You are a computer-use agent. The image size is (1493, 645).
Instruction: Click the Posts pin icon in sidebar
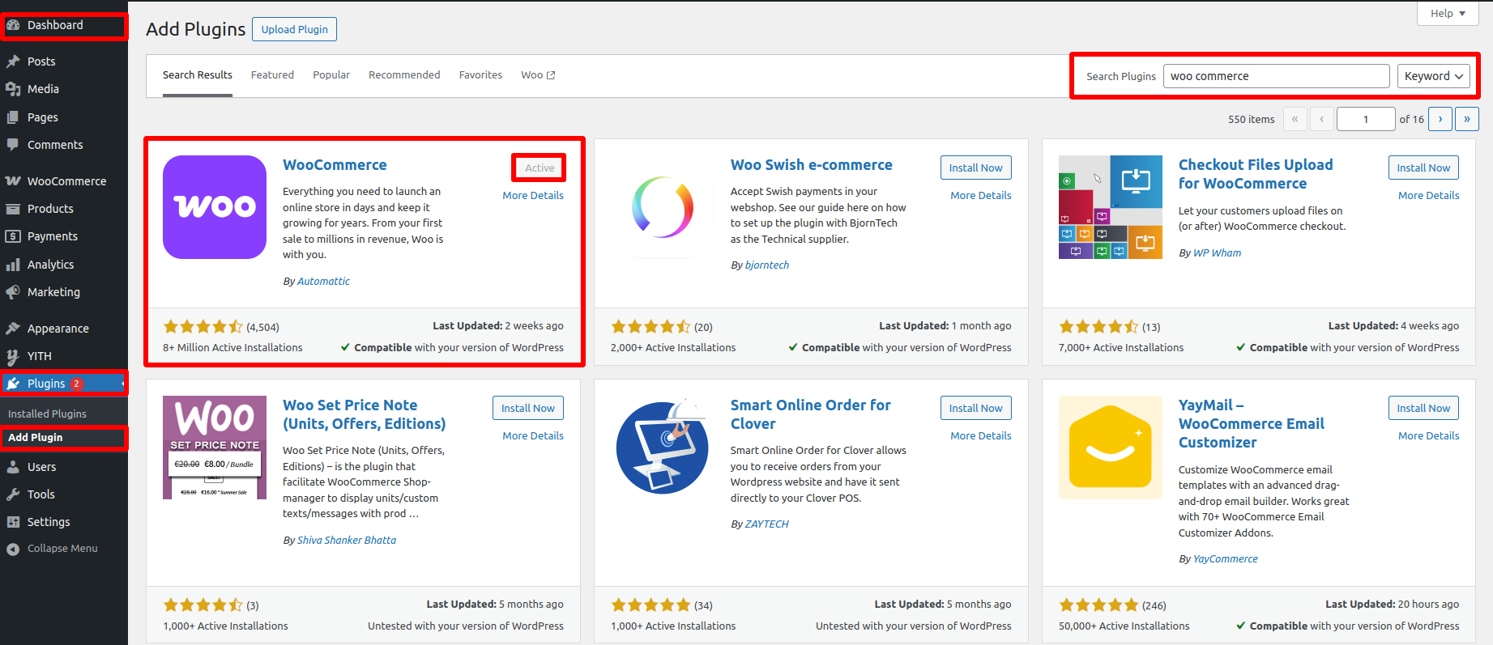[x=13, y=62]
